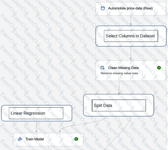The image size is (168, 150).
Task: Click the bottom output port of Train Model
Action: [48, 146]
